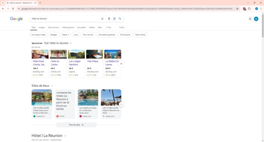Apply the Saint-Denis filter chip
Viewport: 264px width, 142px height.
pyautogui.click(x=140, y=35)
